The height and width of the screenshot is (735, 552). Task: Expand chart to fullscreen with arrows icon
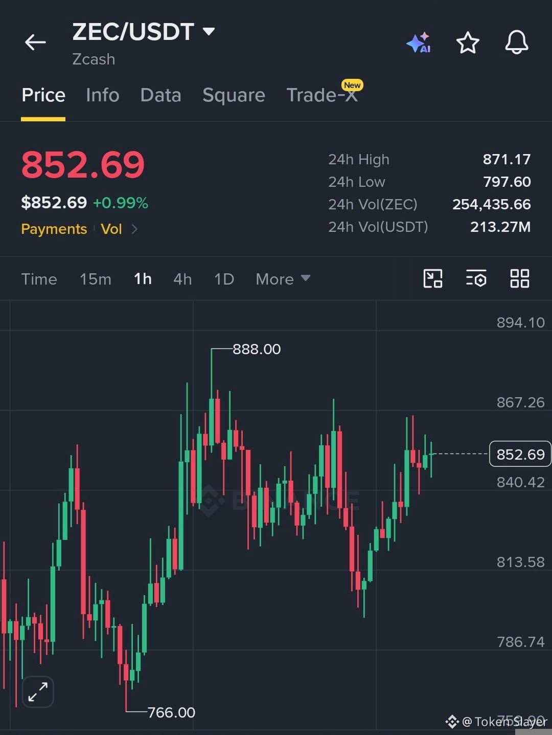38,692
